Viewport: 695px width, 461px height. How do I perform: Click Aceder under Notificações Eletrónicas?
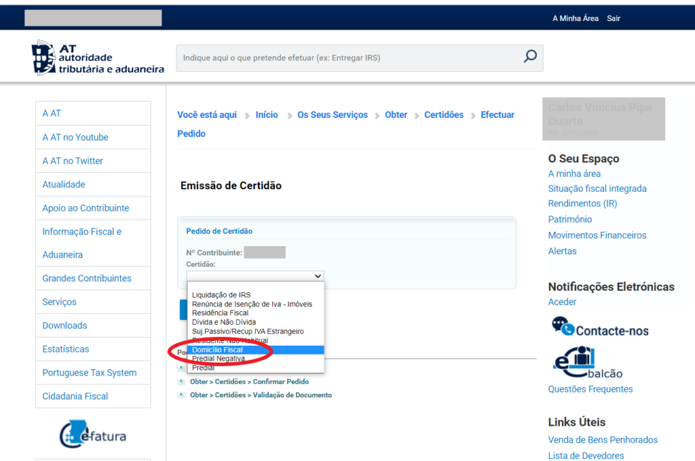(x=562, y=302)
